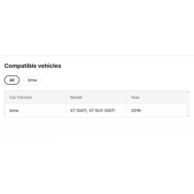Click the word Compatible in the heading

pyautogui.click(x=19, y=66)
